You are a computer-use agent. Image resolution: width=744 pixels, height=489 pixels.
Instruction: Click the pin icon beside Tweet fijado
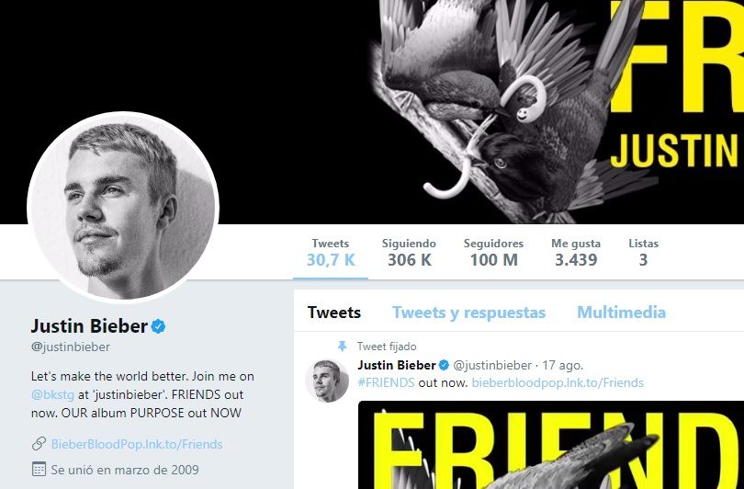[x=342, y=347]
